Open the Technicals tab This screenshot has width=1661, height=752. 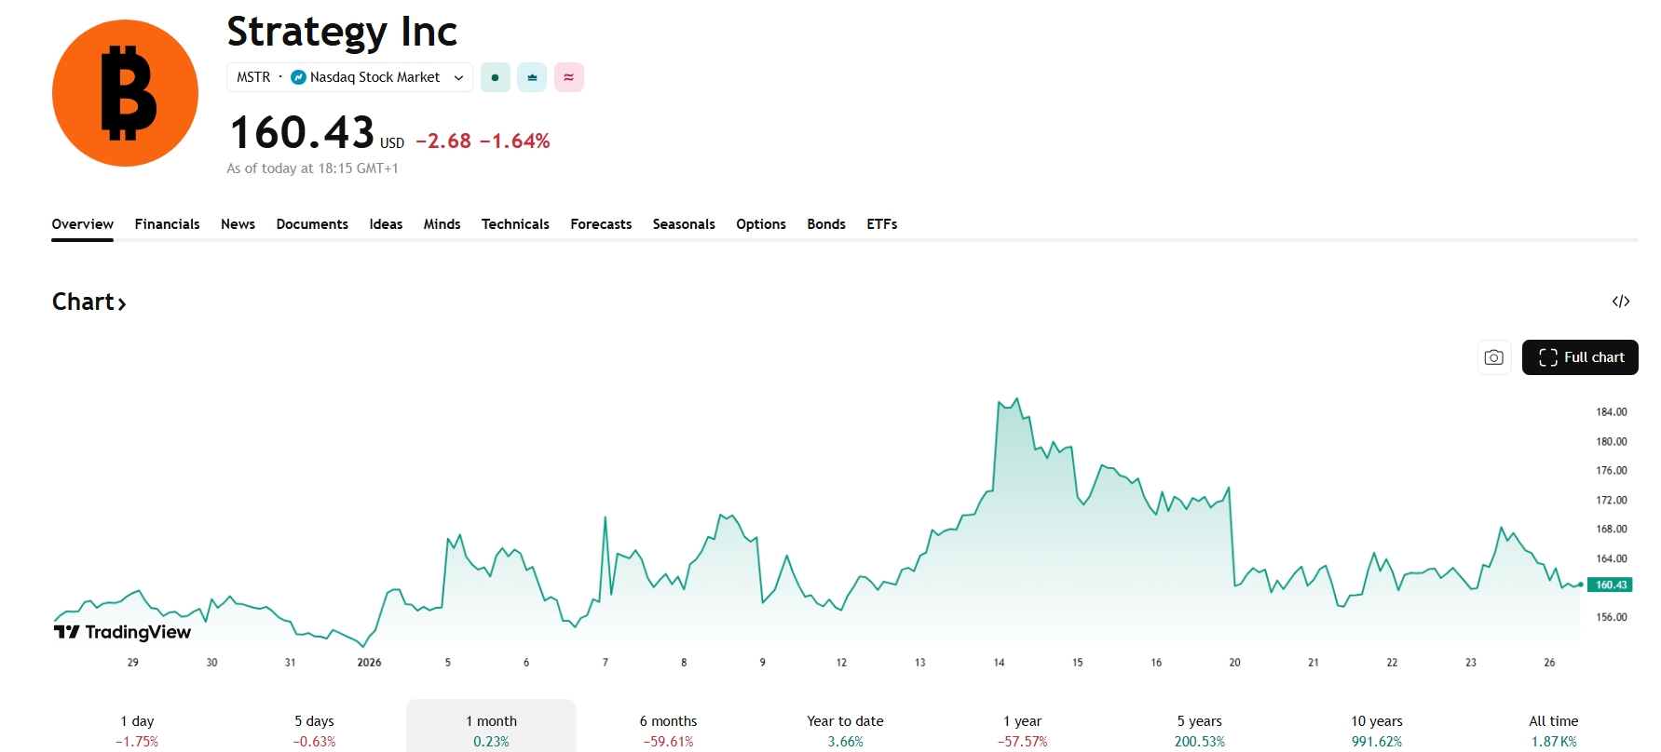coord(515,224)
